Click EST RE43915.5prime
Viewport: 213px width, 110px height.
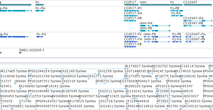tap(144, 96)
